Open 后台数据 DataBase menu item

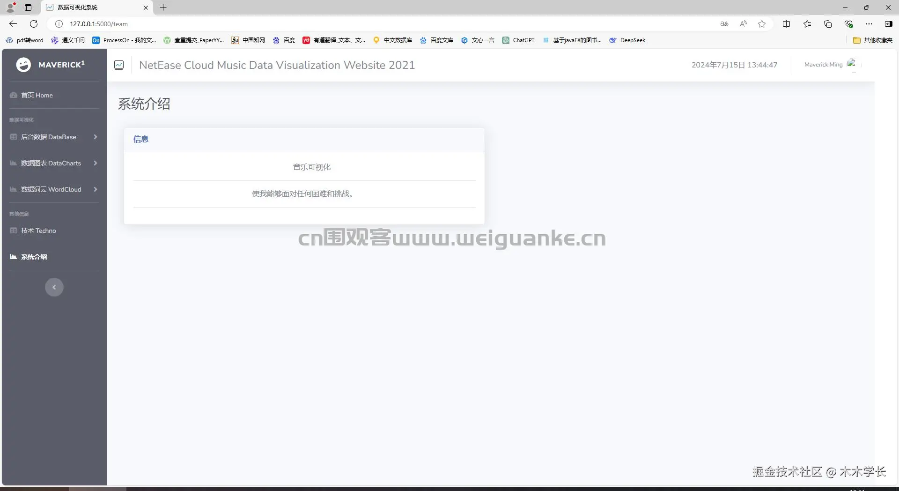tap(49, 137)
